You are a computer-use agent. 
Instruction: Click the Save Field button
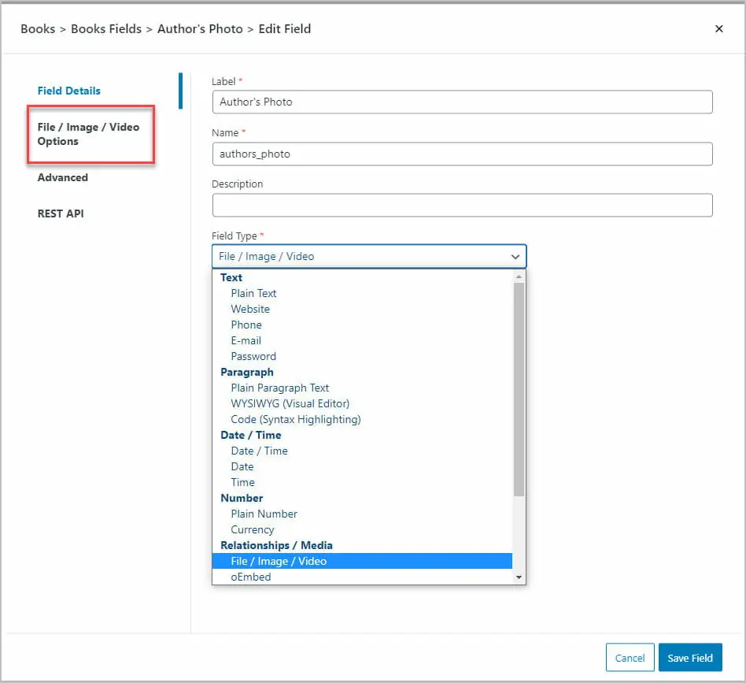(690, 657)
